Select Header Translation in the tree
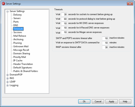 (23, 64)
